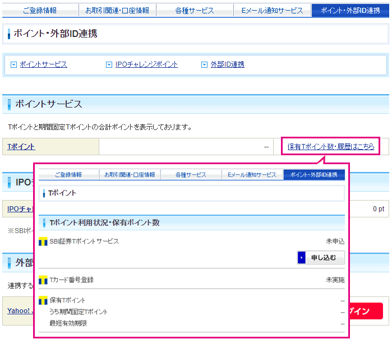The height and width of the screenshot is (353, 392).
Task: Open the ご登録情報 tab in top navigation
Action: tap(39, 11)
